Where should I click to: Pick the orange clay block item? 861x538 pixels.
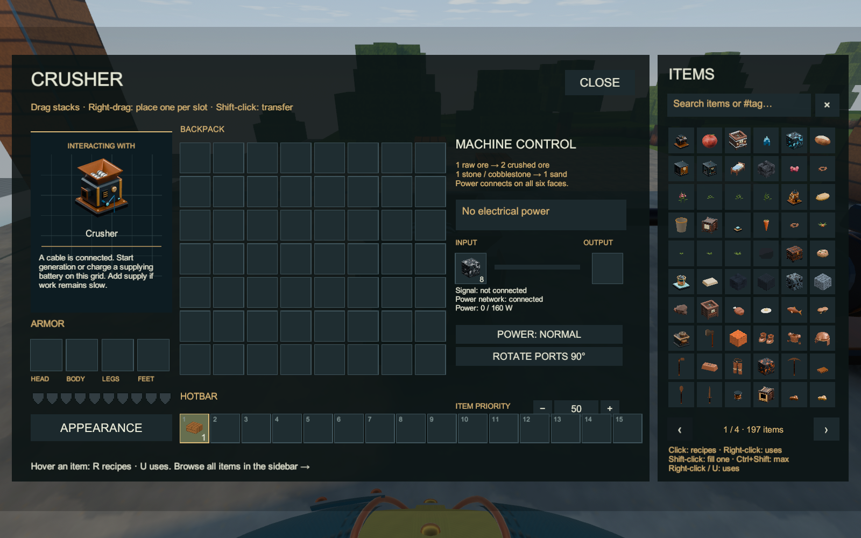click(x=738, y=338)
